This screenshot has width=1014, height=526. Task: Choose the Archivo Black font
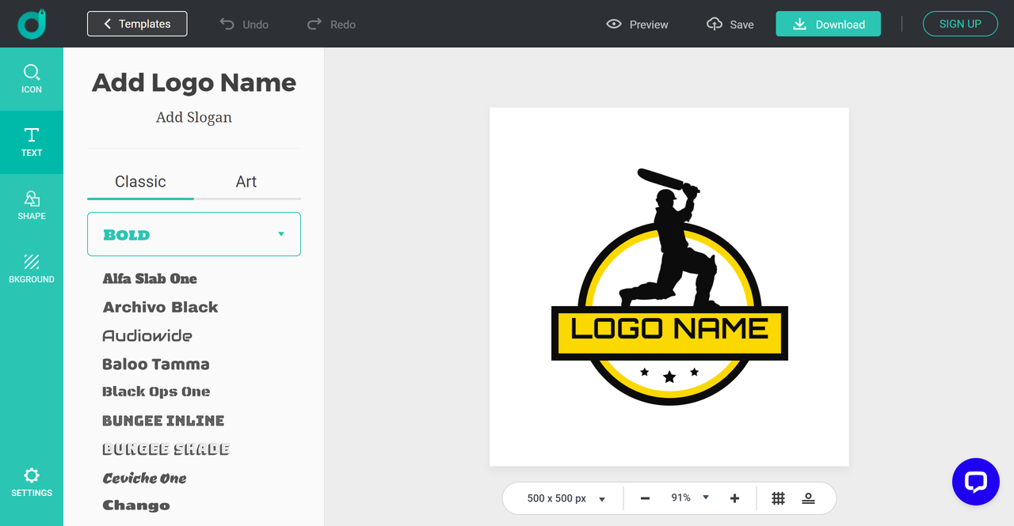(x=160, y=307)
